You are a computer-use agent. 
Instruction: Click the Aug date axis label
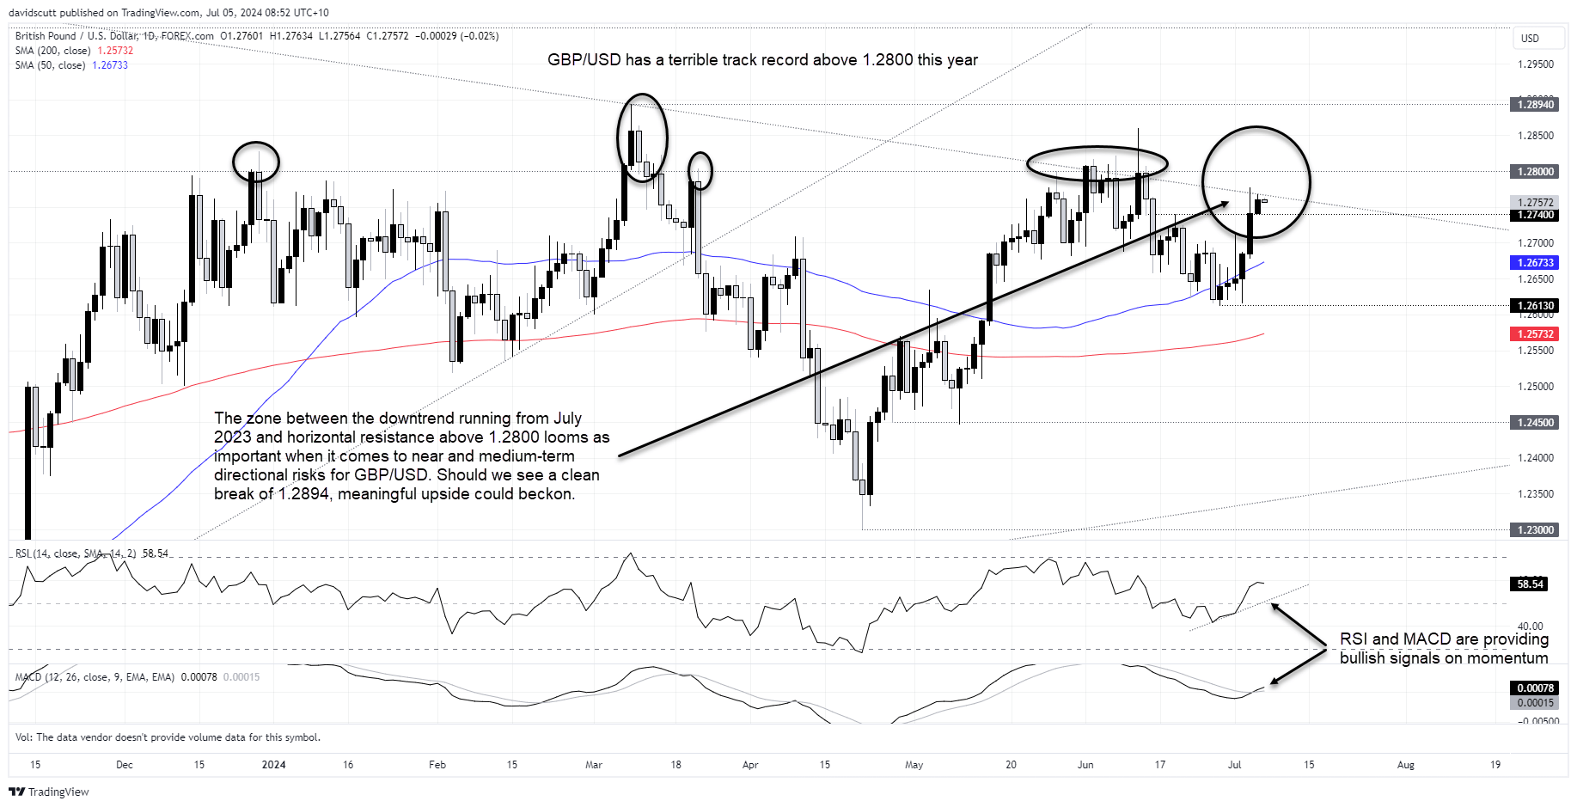(x=1406, y=765)
